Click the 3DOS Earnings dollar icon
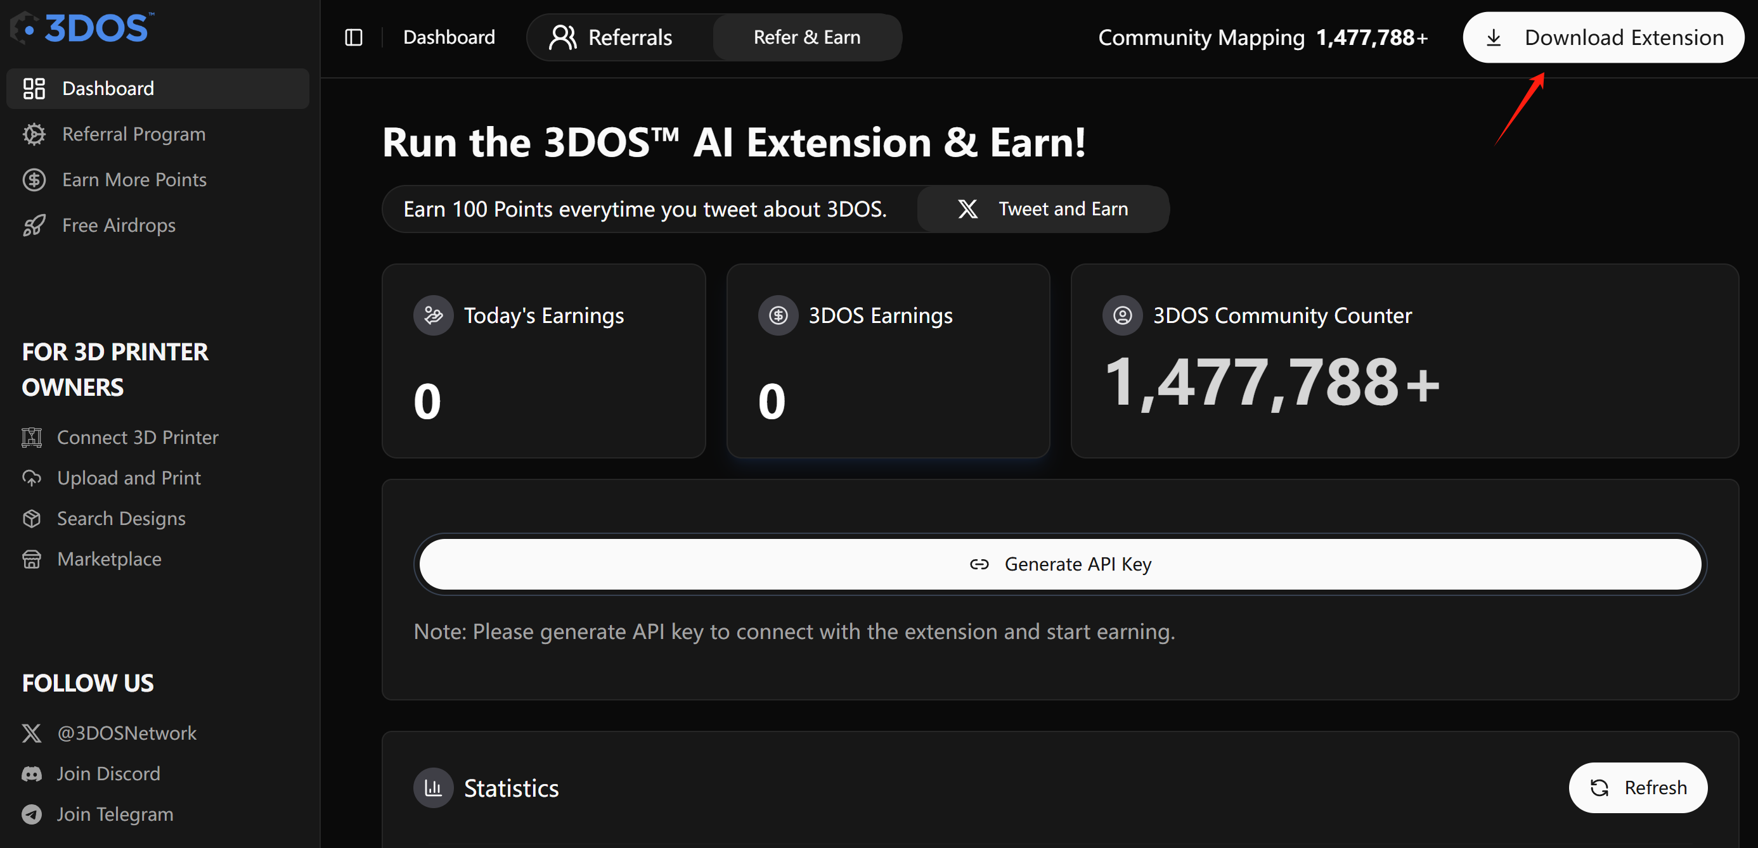This screenshot has height=848, width=1758. tap(778, 315)
